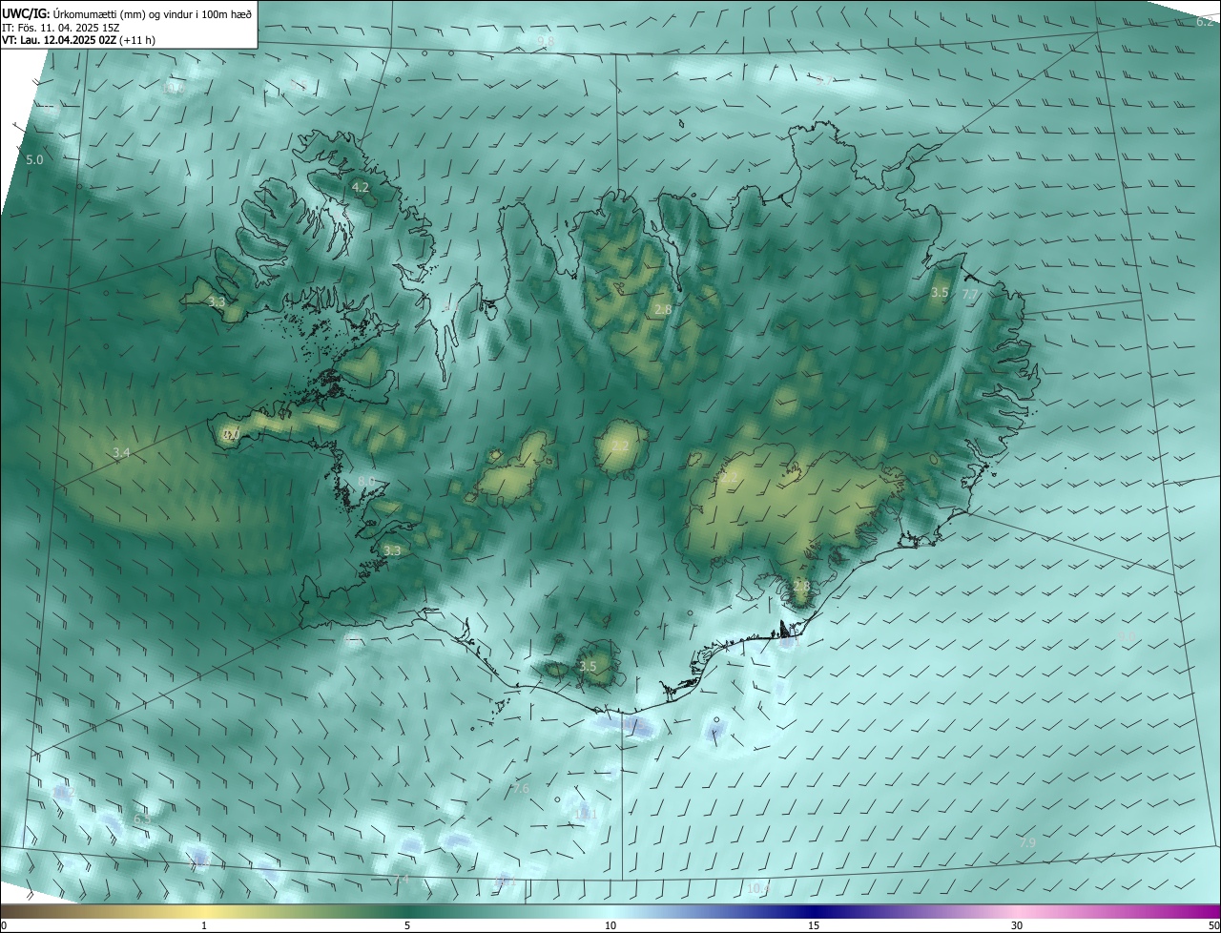Image resolution: width=1221 pixels, height=933 pixels.
Task: Click the 7.6 value label on the map
Action: (x=520, y=789)
